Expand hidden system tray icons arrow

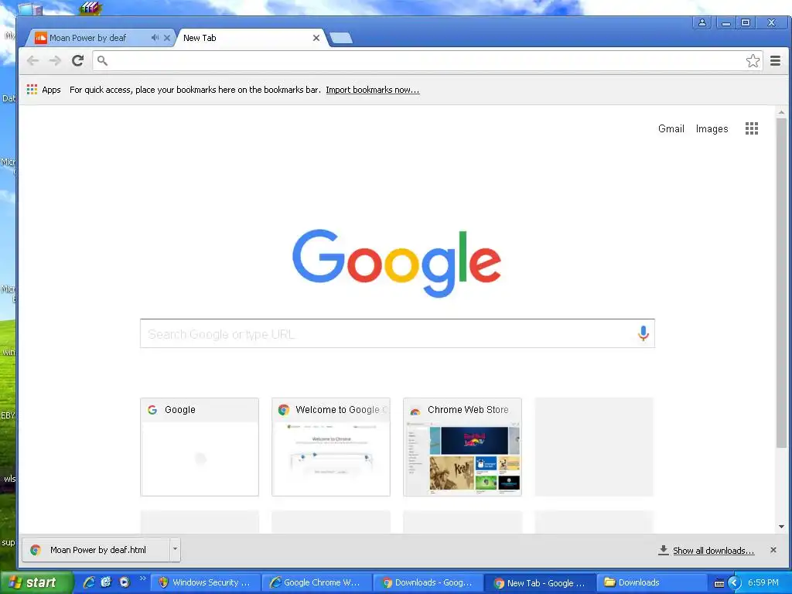click(x=734, y=583)
